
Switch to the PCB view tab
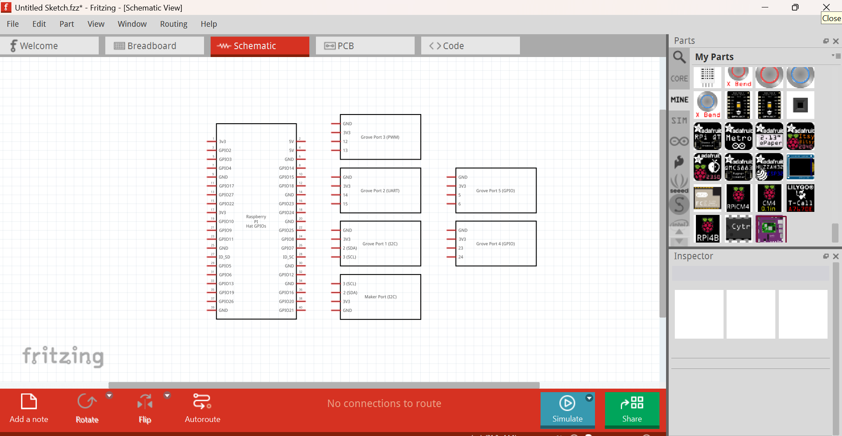(x=365, y=46)
